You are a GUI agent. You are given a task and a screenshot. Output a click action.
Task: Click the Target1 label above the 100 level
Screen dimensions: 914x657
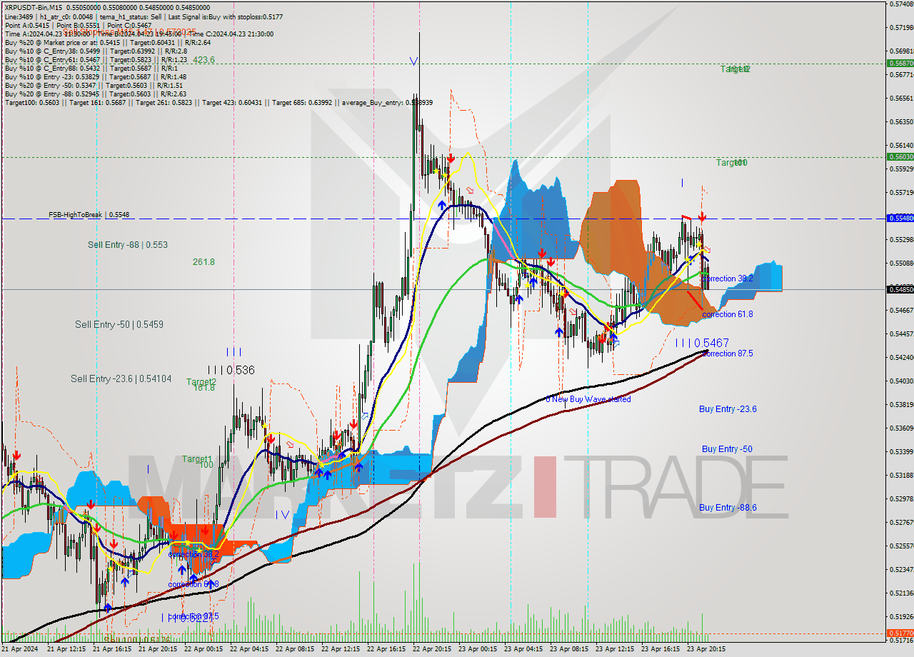click(x=197, y=459)
